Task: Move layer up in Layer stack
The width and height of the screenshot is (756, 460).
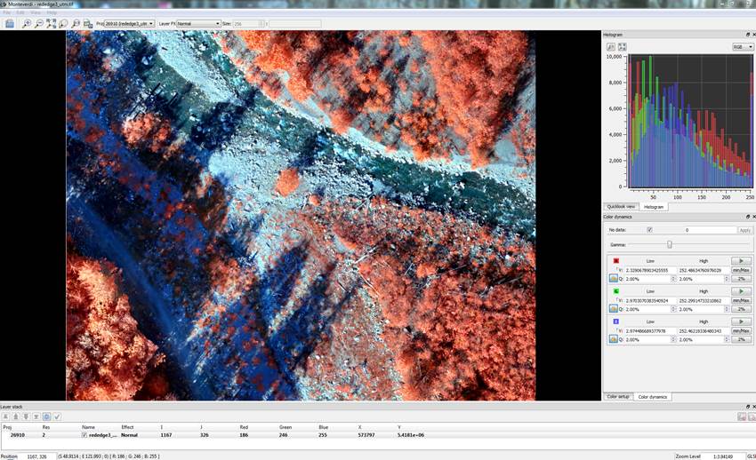Action: click(x=16, y=416)
